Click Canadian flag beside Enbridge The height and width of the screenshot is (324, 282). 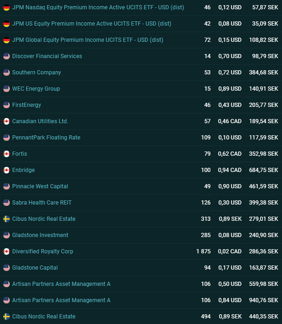click(7, 170)
